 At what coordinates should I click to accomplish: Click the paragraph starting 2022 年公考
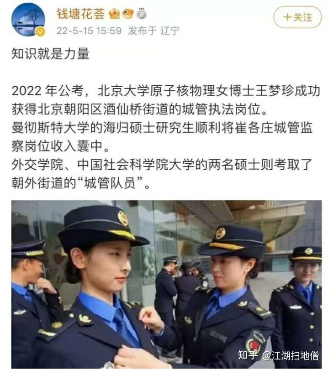pyautogui.click(x=165, y=100)
